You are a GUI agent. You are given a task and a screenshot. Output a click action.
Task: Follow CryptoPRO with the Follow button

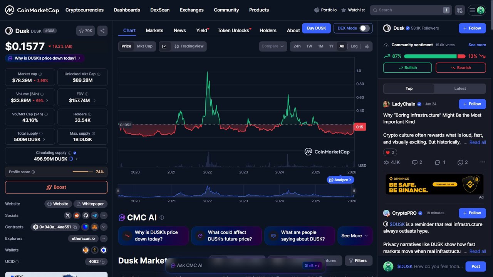click(472, 213)
